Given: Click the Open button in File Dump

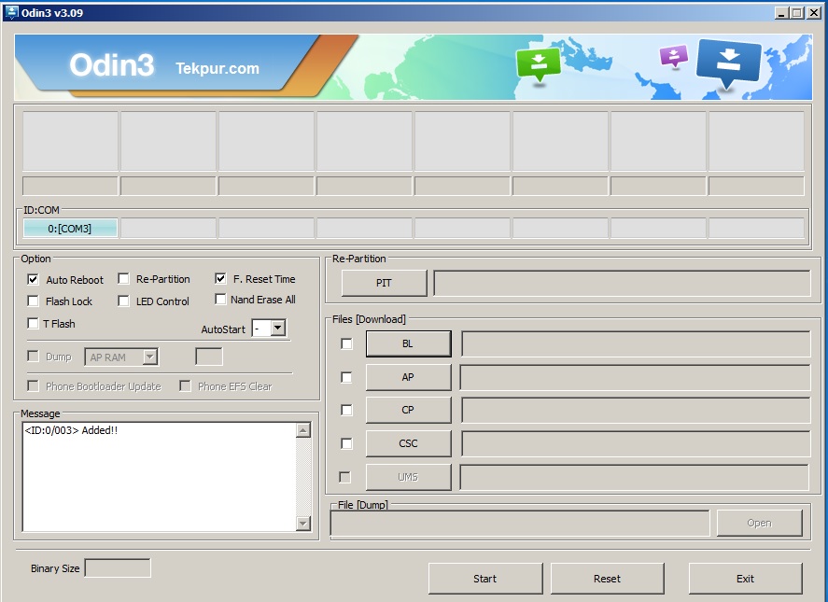Looking at the screenshot, I should coord(759,523).
